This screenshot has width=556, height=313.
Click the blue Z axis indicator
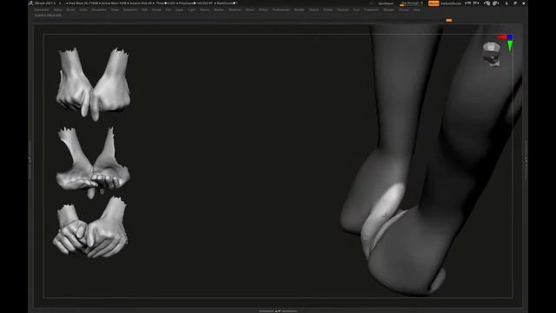(510, 37)
